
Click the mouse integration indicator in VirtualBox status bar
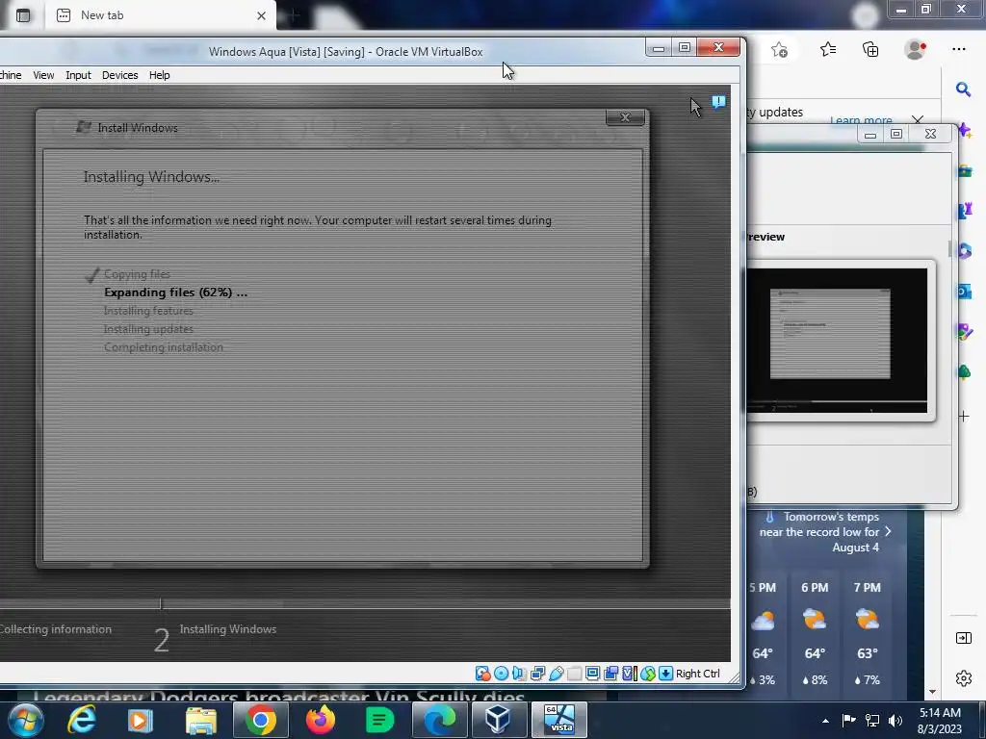pos(648,674)
